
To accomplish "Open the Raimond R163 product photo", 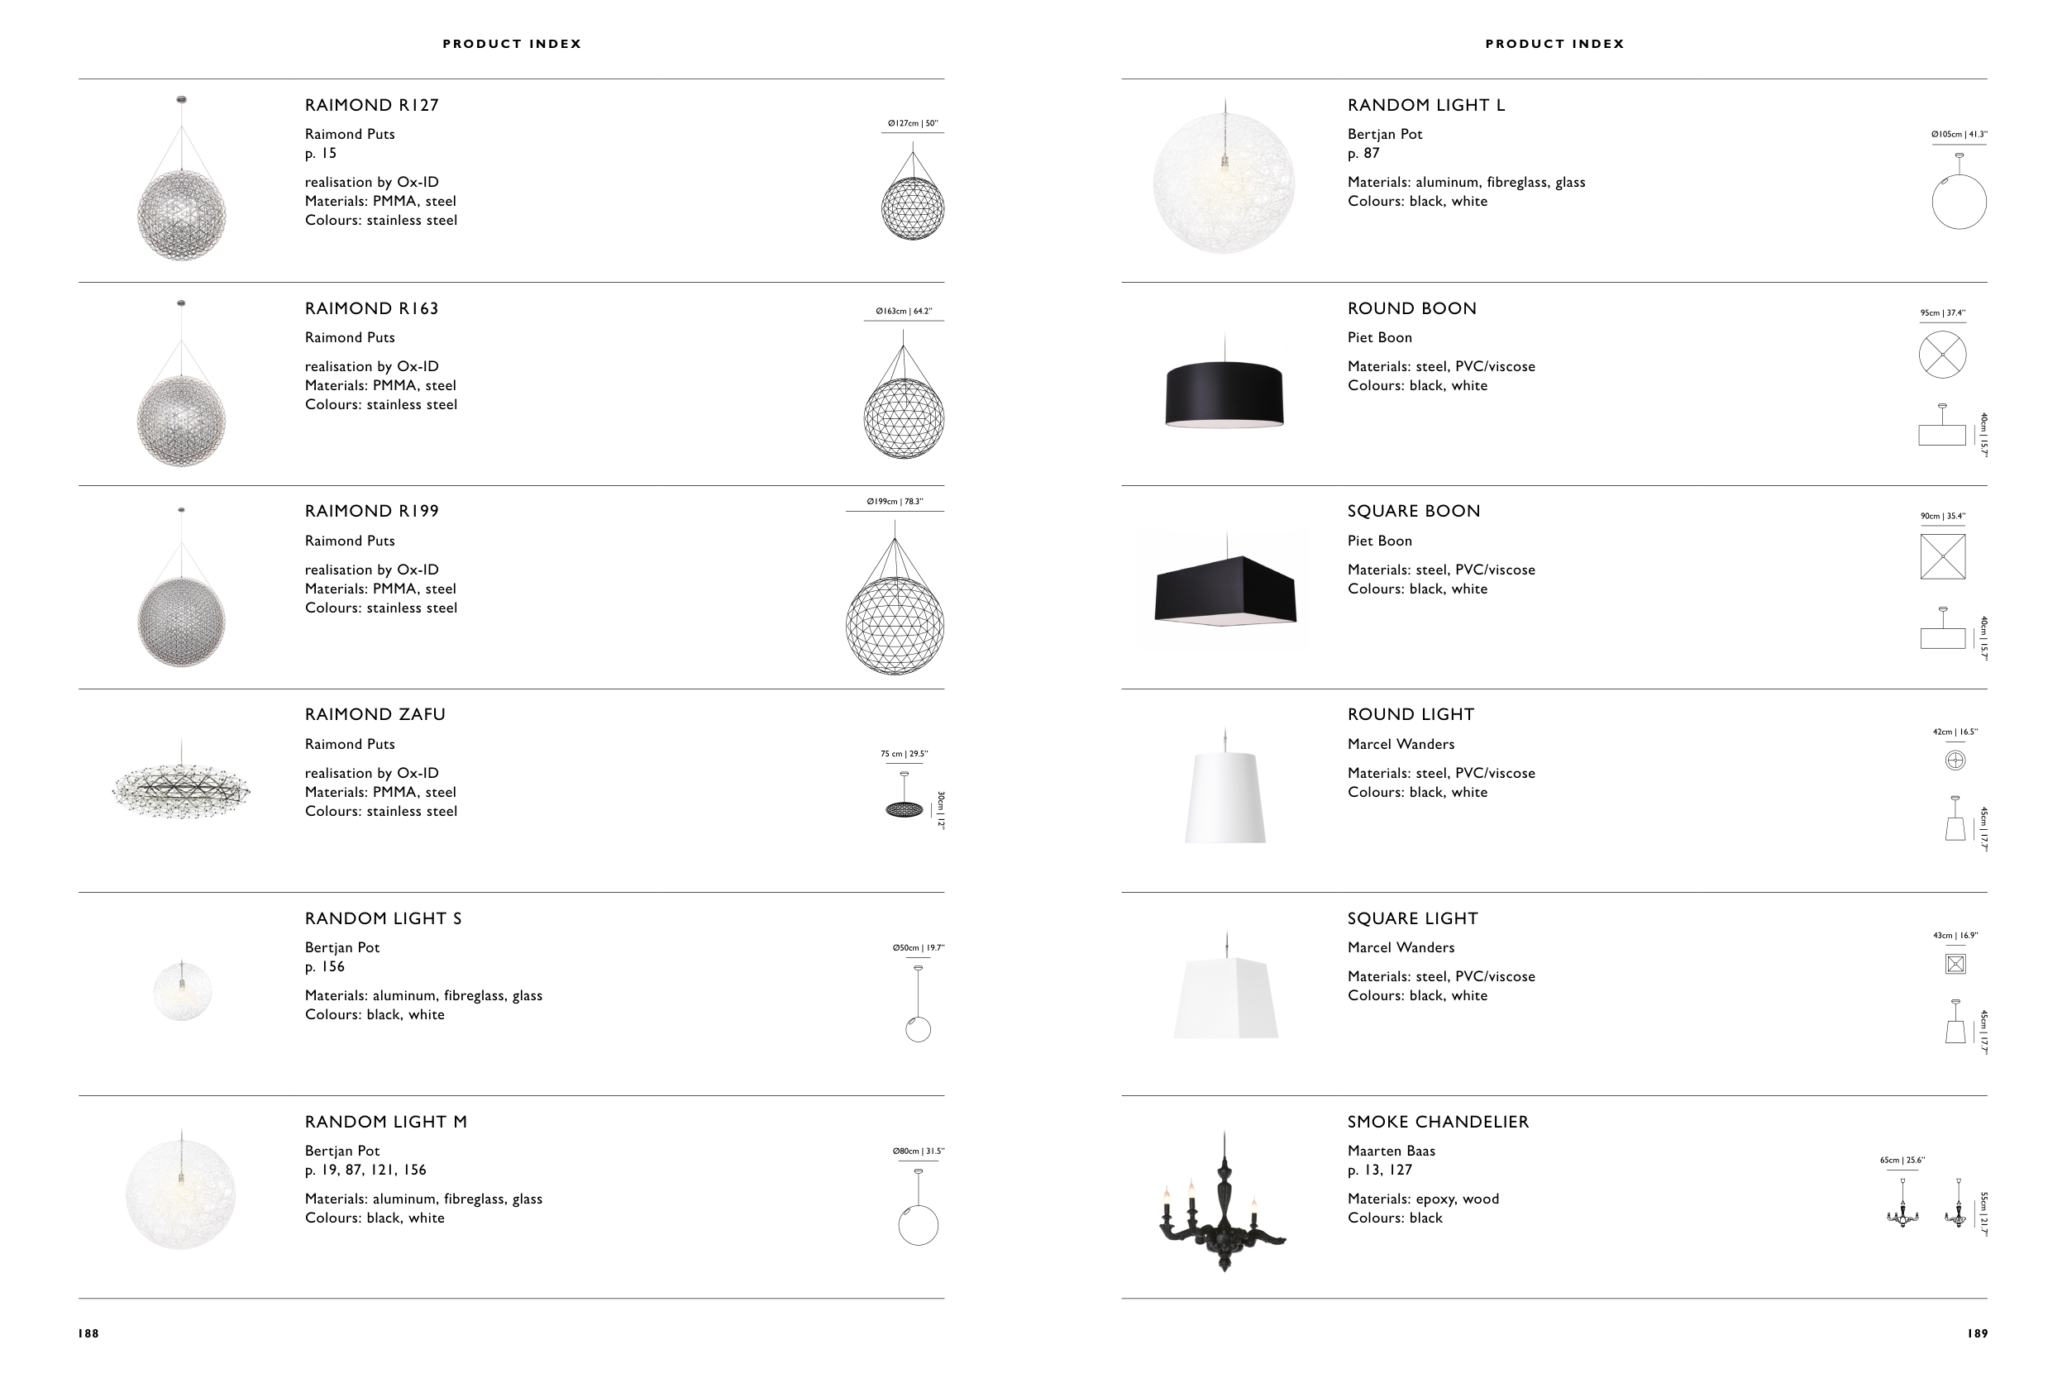I will point(181,387).
